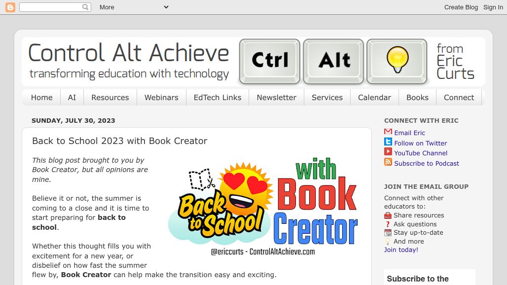Select the Services tab

coord(327,97)
